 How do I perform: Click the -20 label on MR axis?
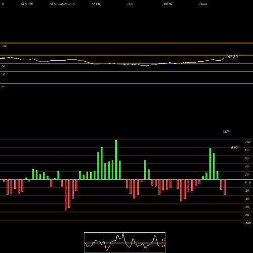tap(247, 191)
